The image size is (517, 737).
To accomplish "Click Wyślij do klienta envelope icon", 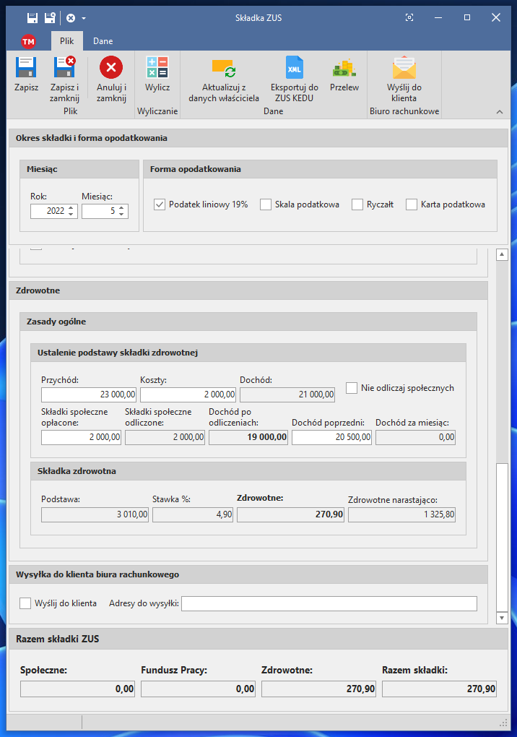I will point(404,69).
